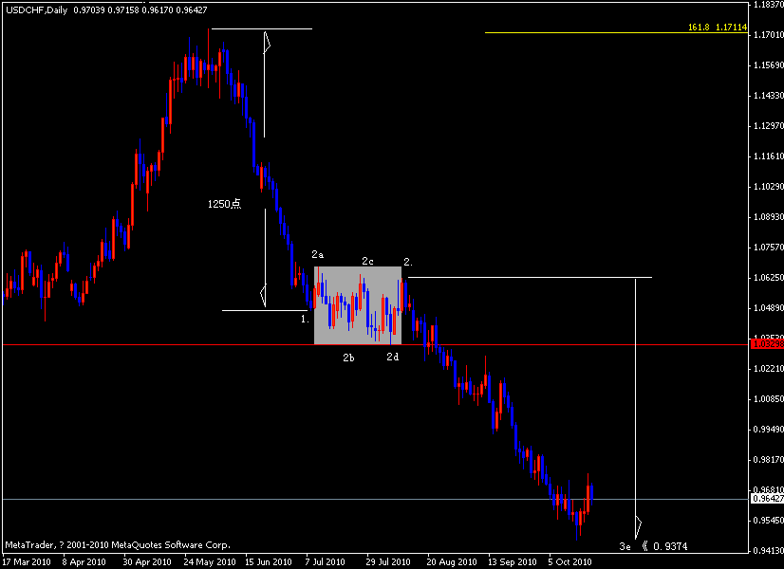Screen dimensions: 784x569
Task: Click the '20 Aug 2010' date label
Action: (x=452, y=562)
